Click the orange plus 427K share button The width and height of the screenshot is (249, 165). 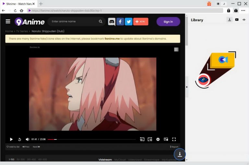[141, 22]
